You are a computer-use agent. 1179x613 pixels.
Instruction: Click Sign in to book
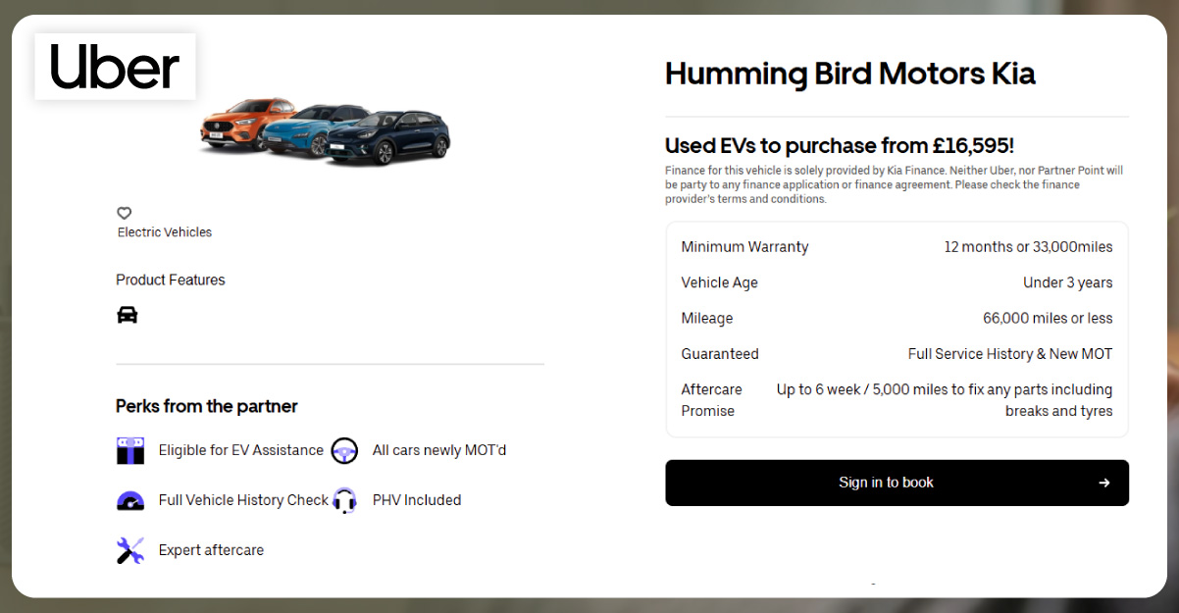coord(885,483)
